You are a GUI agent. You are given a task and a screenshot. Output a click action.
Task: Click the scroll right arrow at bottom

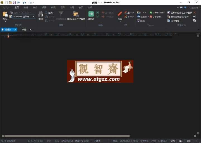(x=195, y=136)
